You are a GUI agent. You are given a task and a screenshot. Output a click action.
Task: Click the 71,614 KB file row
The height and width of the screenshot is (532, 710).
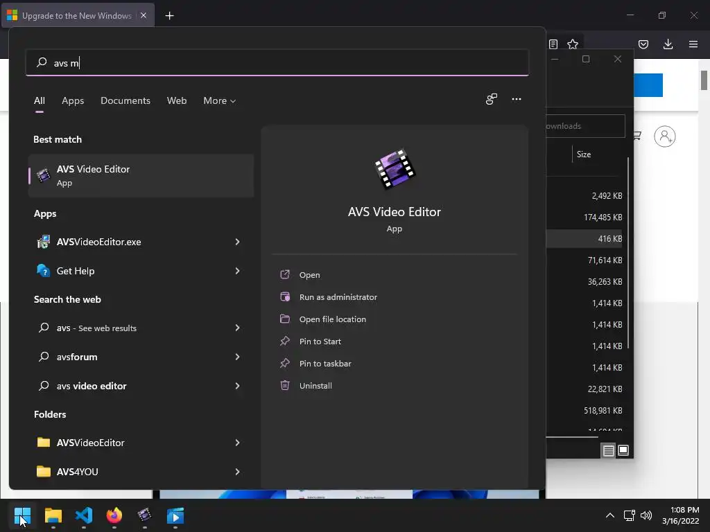click(x=585, y=260)
